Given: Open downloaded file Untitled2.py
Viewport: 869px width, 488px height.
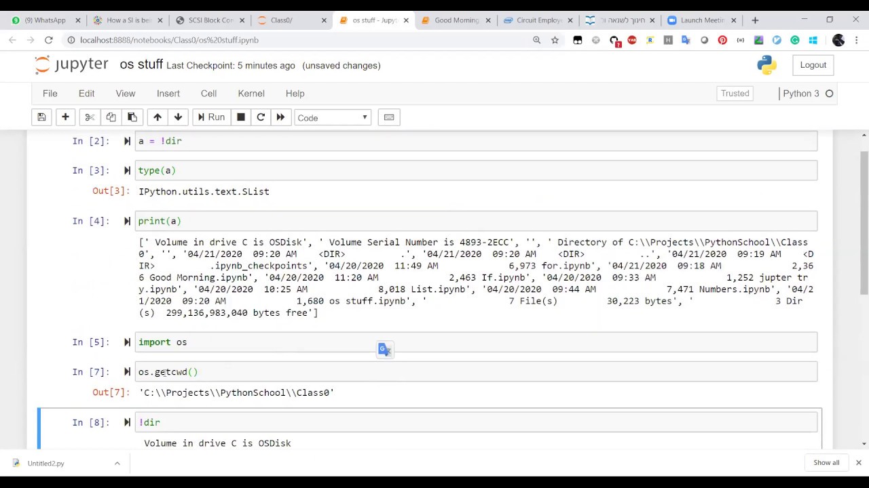Looking at the screenshot, I should 45,463.
